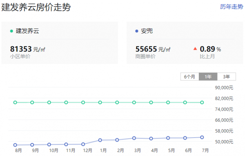Click the 建发养云 legend label
This screenshot has height=156, width=245.
click(x=27, y=31)
